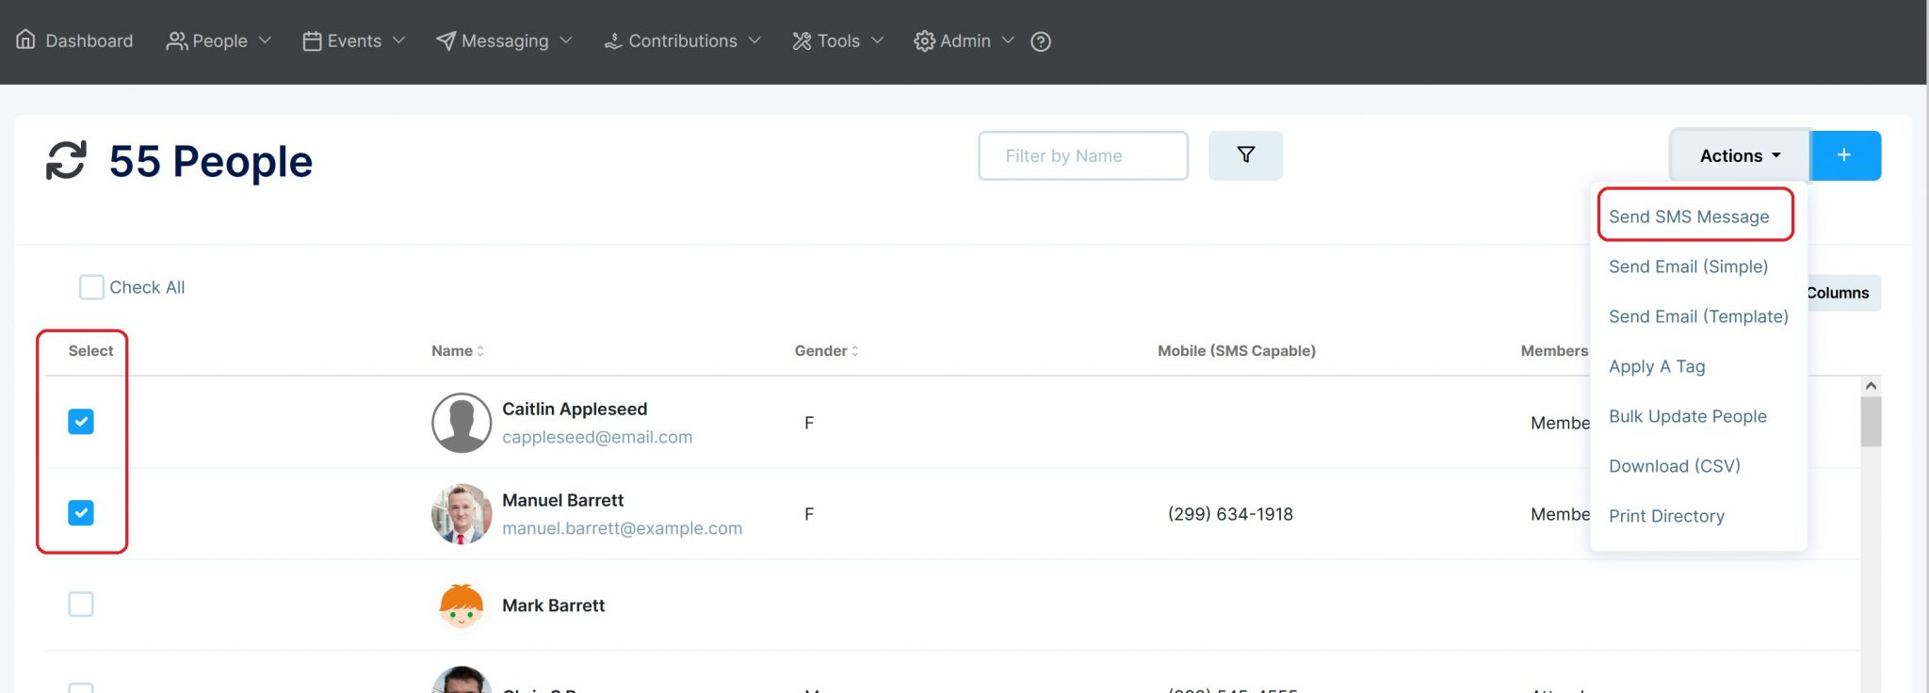This screenshot has width=1929, height=693.
Task: Click the 55 People heading
Action: click(211, 161)
